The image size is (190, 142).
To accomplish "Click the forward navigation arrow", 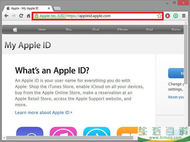I will [x=14, y=16].
